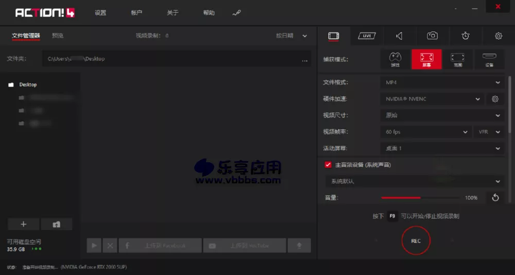
Task: Open the 活动屏幕 桌面 1 dropdown
Action: [x=442, y=148]
